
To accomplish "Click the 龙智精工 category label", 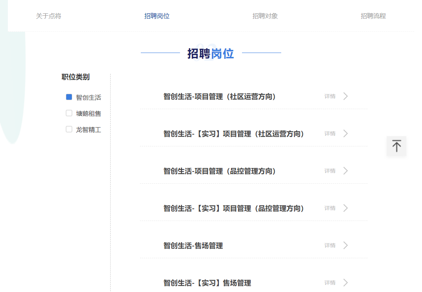I will tap(89, 130).
